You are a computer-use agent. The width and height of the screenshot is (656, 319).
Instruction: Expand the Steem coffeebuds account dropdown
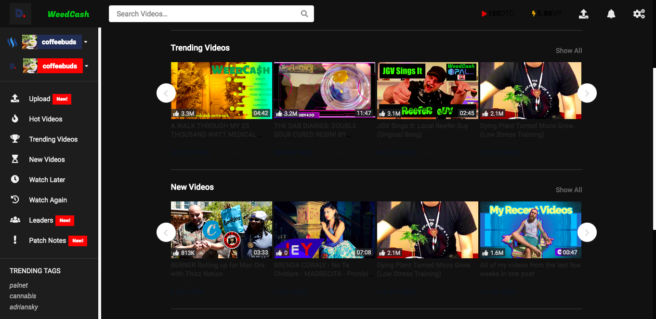(86, 42)
